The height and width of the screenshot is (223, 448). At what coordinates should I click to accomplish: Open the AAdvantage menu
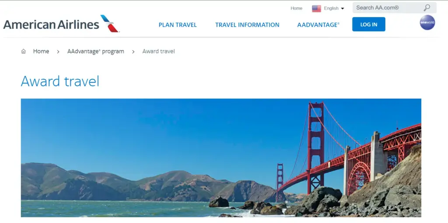click(x=318, y=25)
